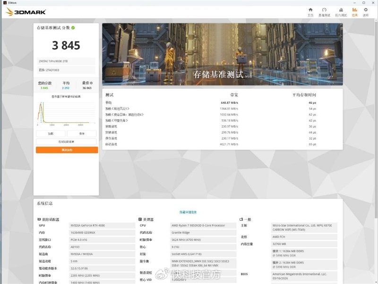Click the bandwidth value 230.97 MB/s
The width and height of the screenshot is (378, 284).
tap(230, 126)
